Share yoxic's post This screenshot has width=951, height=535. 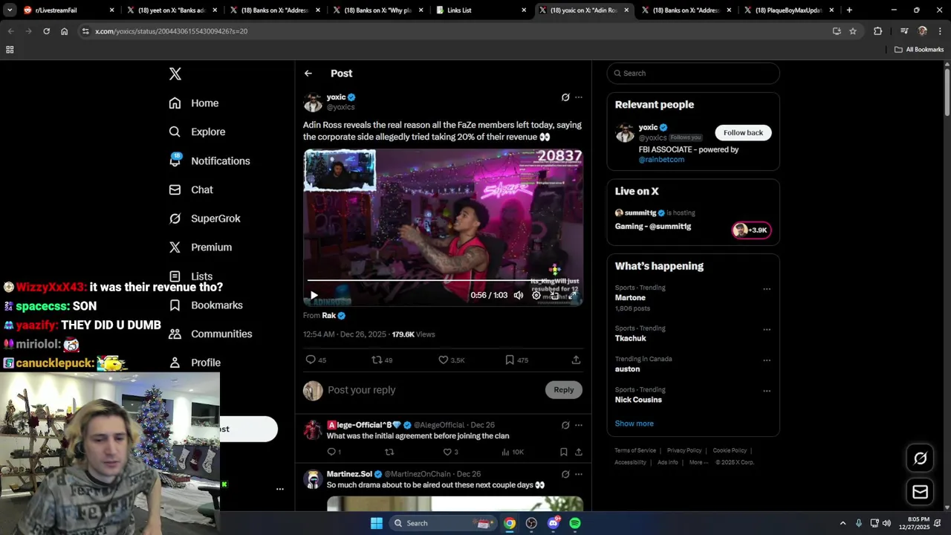pyautogui.click(x=576, y=360)
